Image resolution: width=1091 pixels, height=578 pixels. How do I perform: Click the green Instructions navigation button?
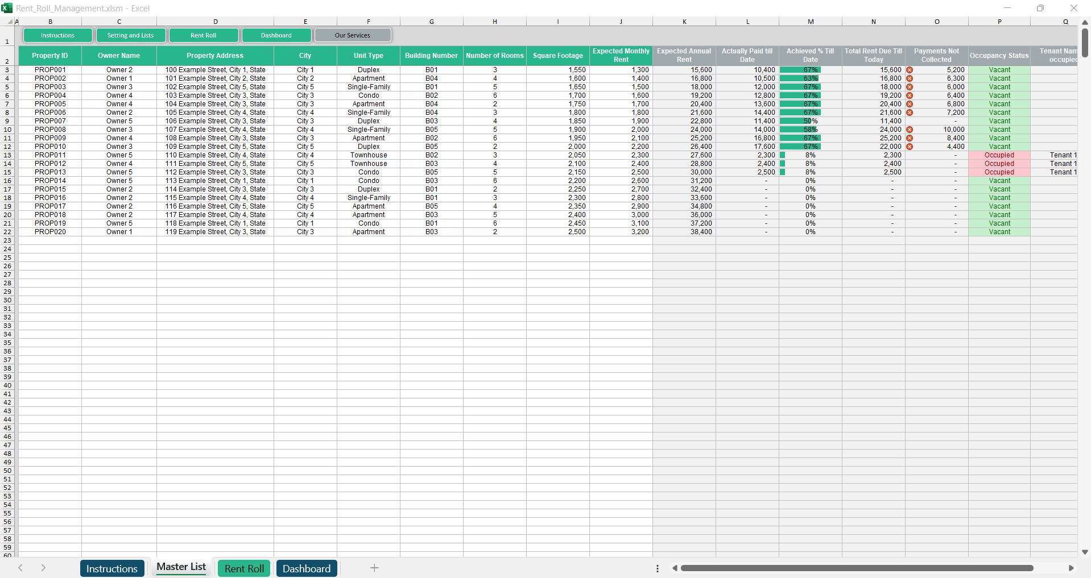point(57,35)
